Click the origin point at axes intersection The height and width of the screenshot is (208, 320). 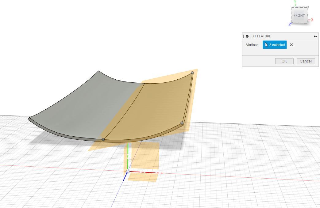128,172
